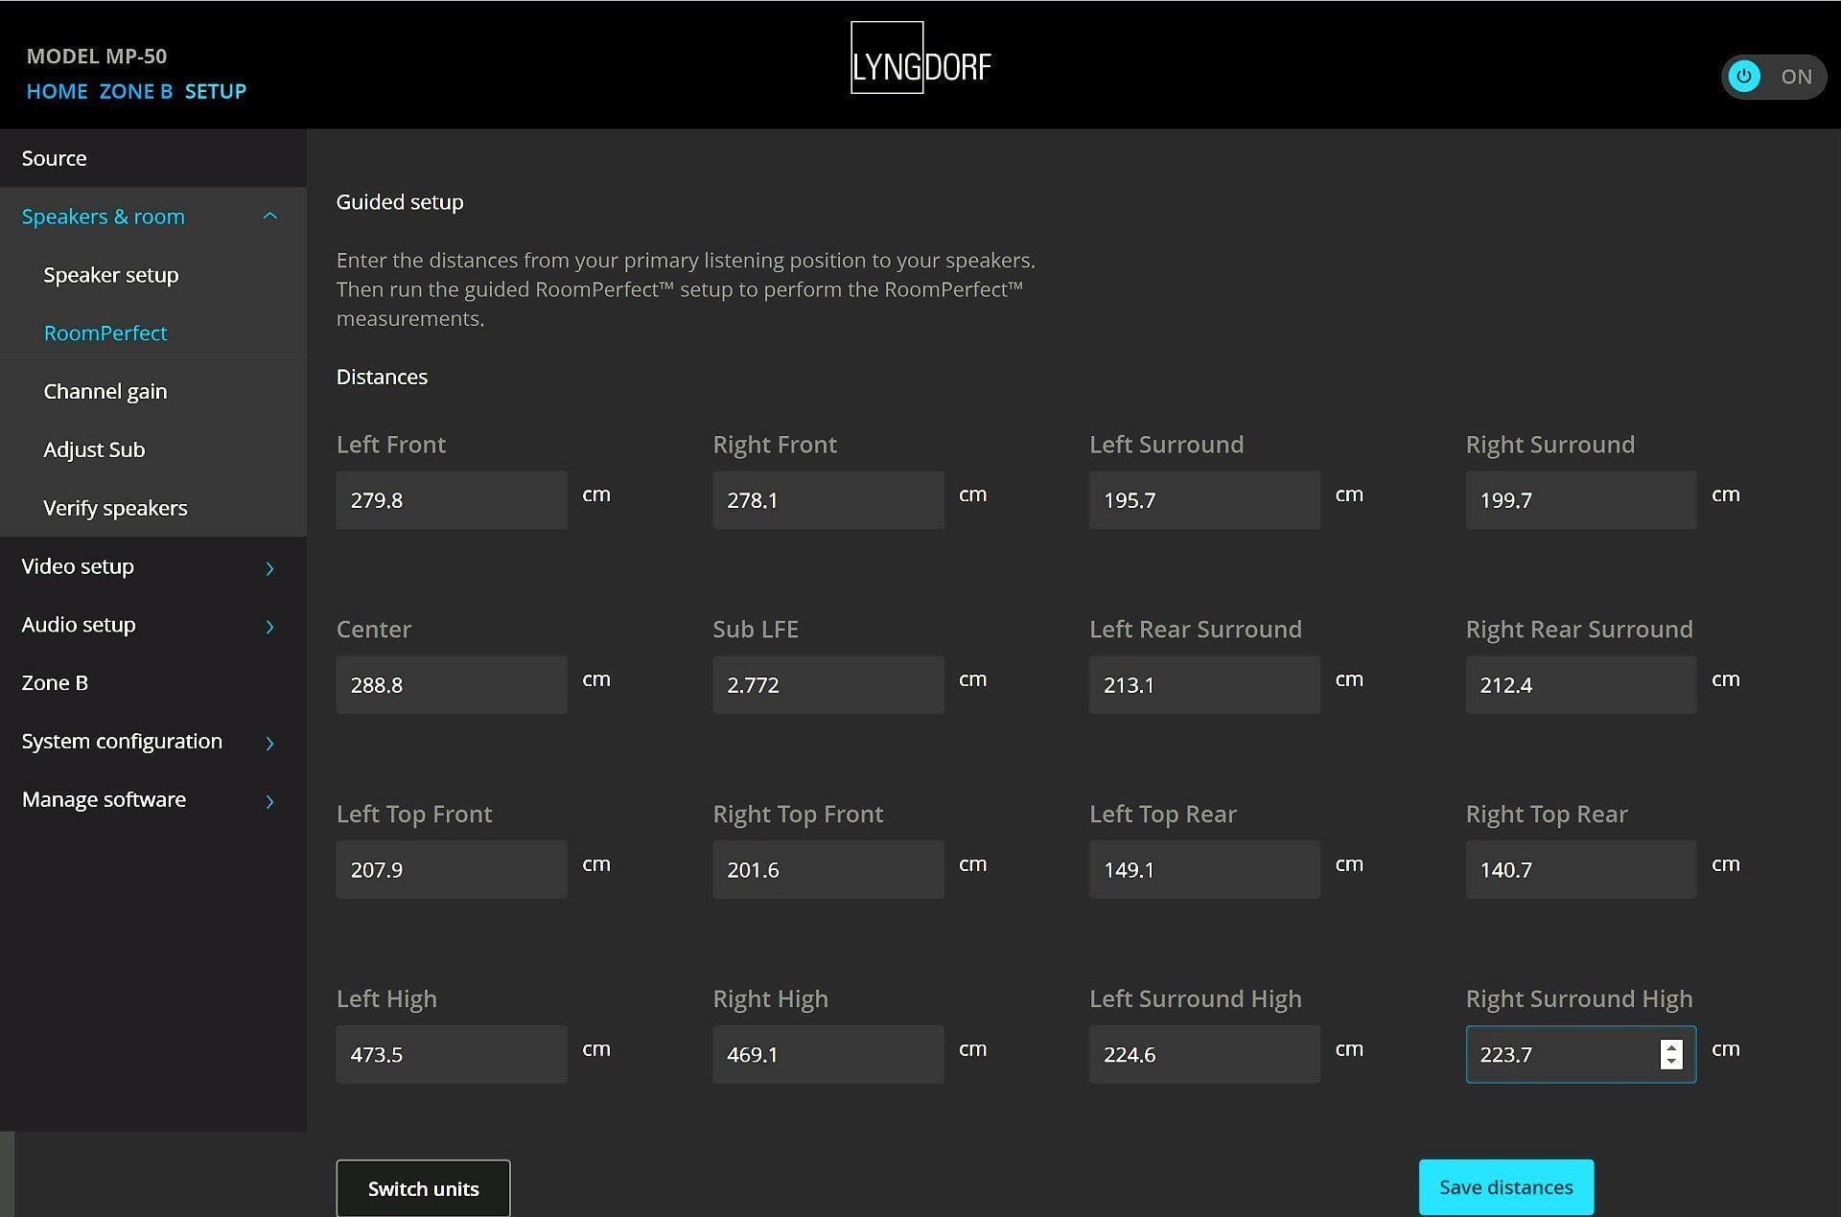Screen dimensions: 1841x1217
Task: Expand the Manage software menu
Action: point(269,801)
